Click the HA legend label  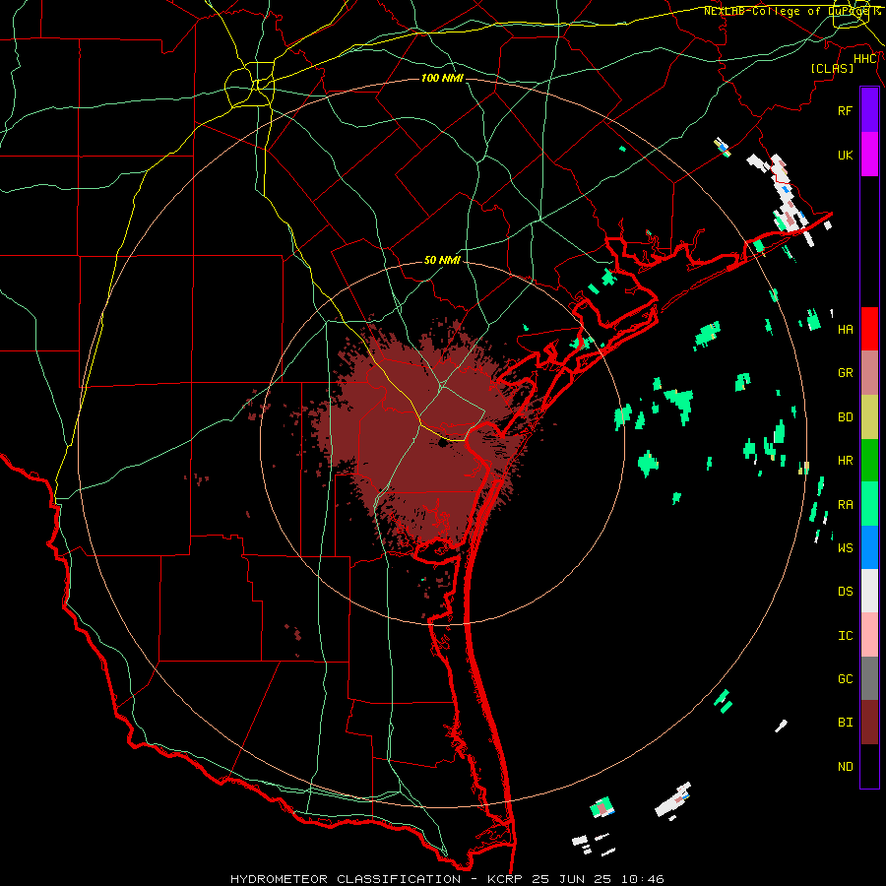coord(845,329)
